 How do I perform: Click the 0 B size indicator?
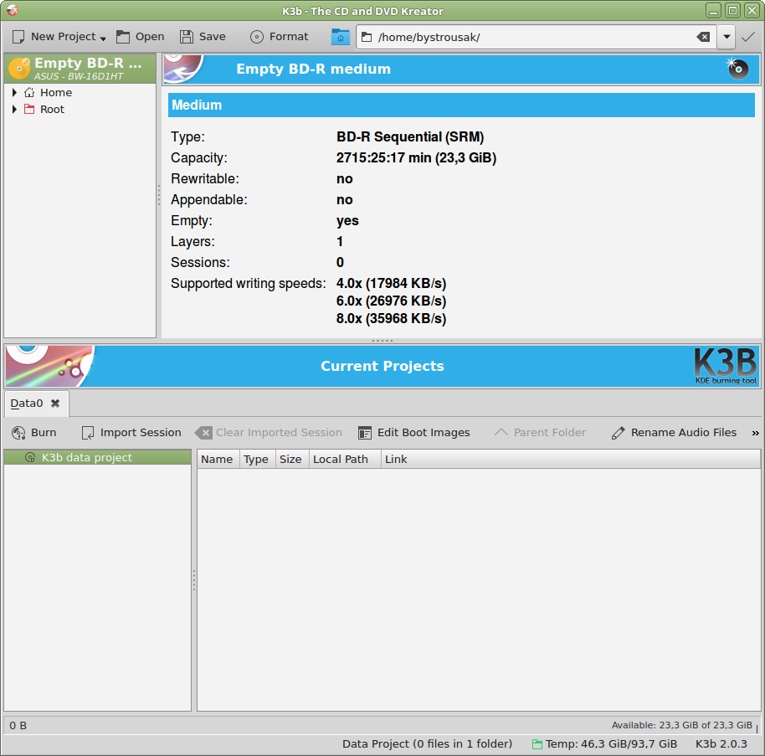(18, 726)
